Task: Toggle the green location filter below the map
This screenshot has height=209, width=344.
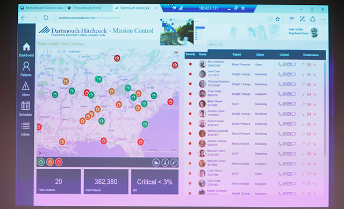Action: click(x=41, y=162)
